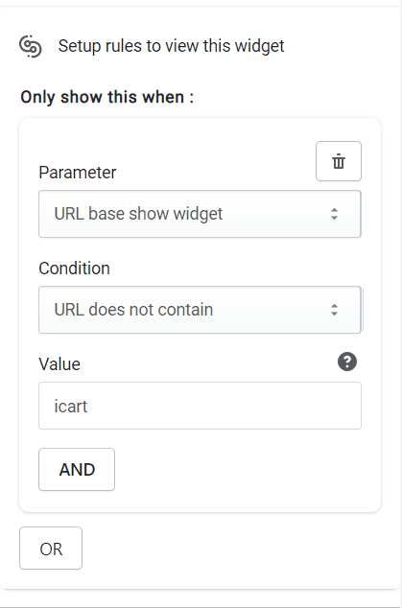This screenshot has width=402, height=608.
Task: Click the Condition field label
Action: coord(74,269)
